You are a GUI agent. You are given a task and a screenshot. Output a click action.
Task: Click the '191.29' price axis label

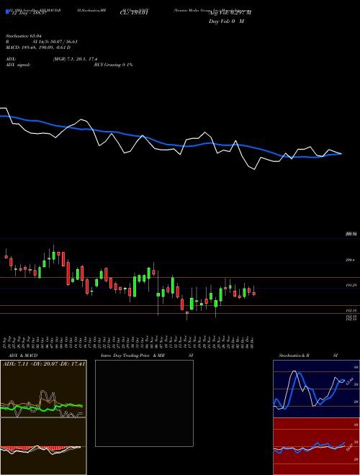[x=350, y=286]
